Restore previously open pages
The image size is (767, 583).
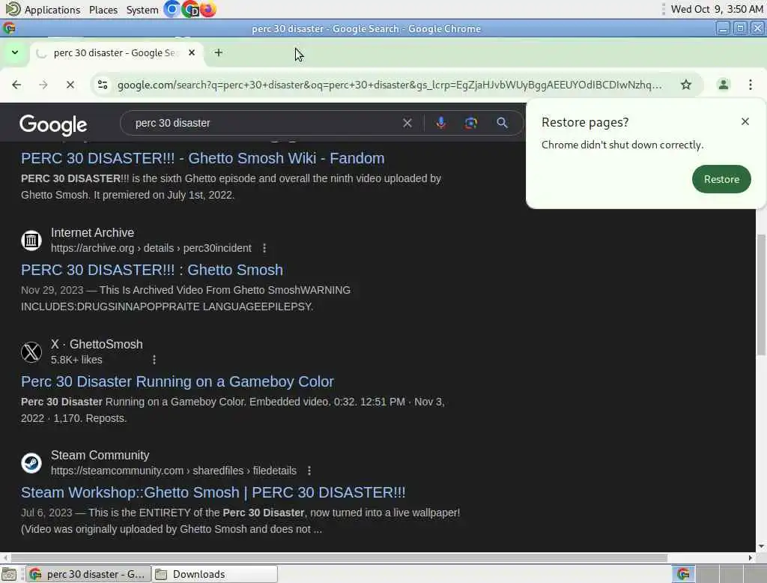721,179
